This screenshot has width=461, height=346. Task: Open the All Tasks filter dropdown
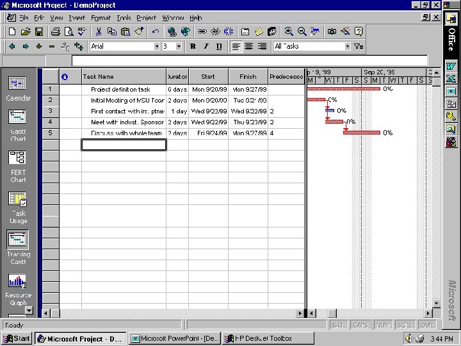point(348,46)
